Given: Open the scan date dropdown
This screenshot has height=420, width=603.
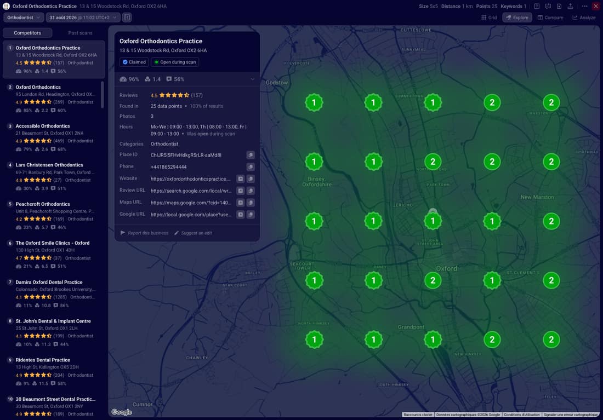Looking at the screenshot, I should [x=83, y=18].
